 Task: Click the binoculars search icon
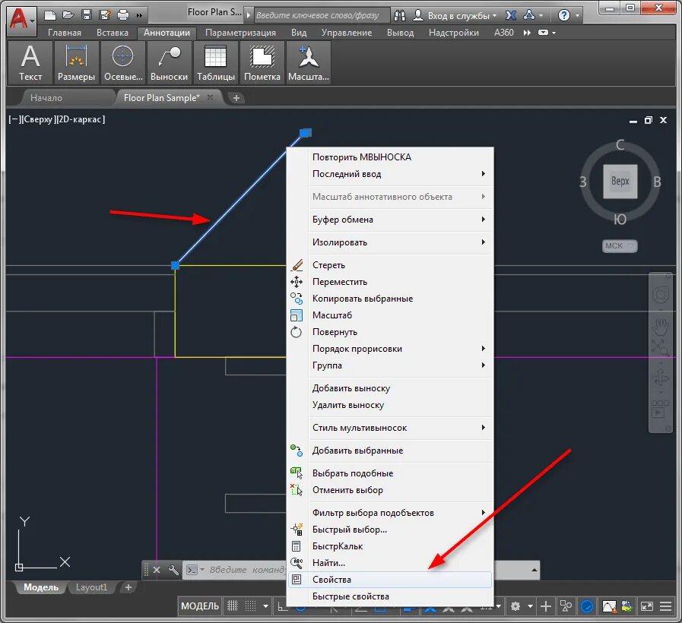(x=400, y=16)
